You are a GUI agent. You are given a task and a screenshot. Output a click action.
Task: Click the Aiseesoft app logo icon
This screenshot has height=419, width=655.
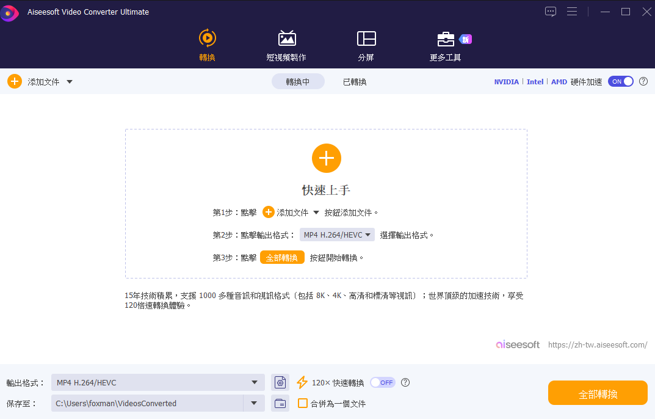(x=9, y=13)
